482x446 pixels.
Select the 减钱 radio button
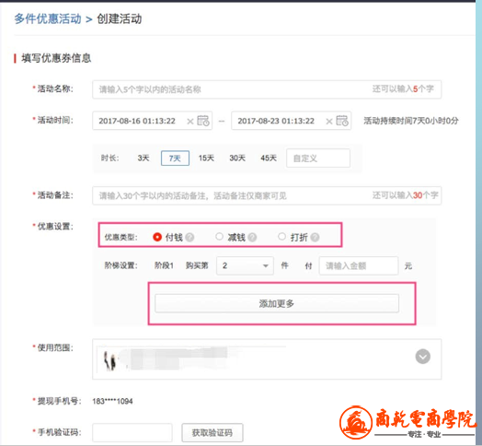[219, 237]
